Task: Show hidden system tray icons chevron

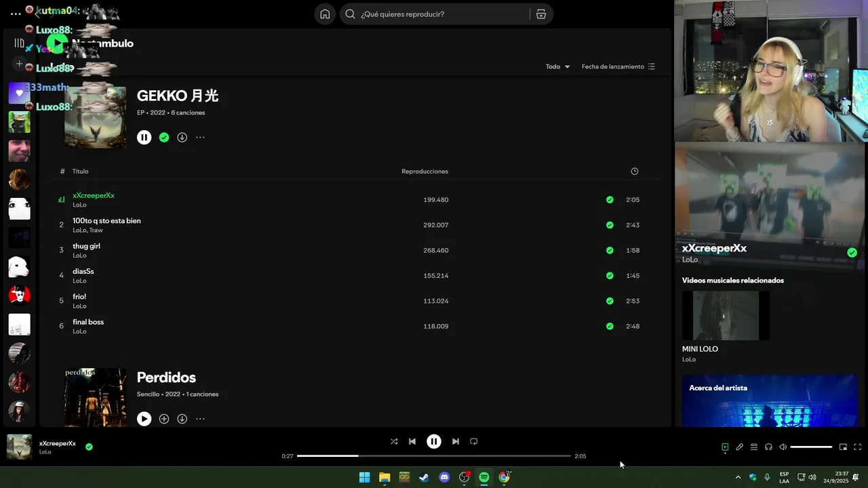Action: click(738, 477)
